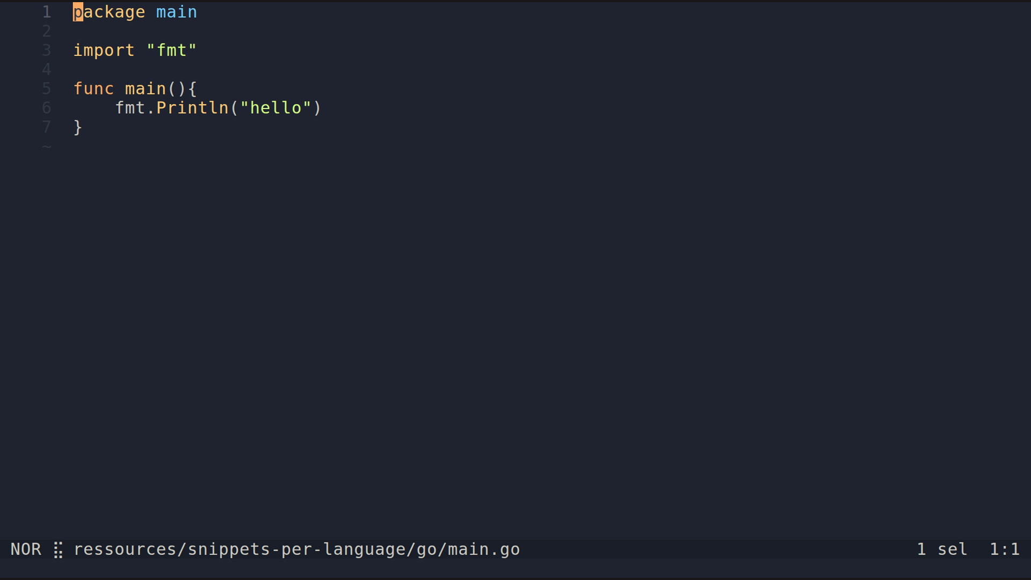This screenshot has width=1031, height=580.
Task: Click the tilde end-of-buffer marker
Action: (x=47, y=147)
